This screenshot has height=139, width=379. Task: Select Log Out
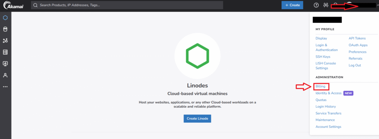(x=355, y=65)
